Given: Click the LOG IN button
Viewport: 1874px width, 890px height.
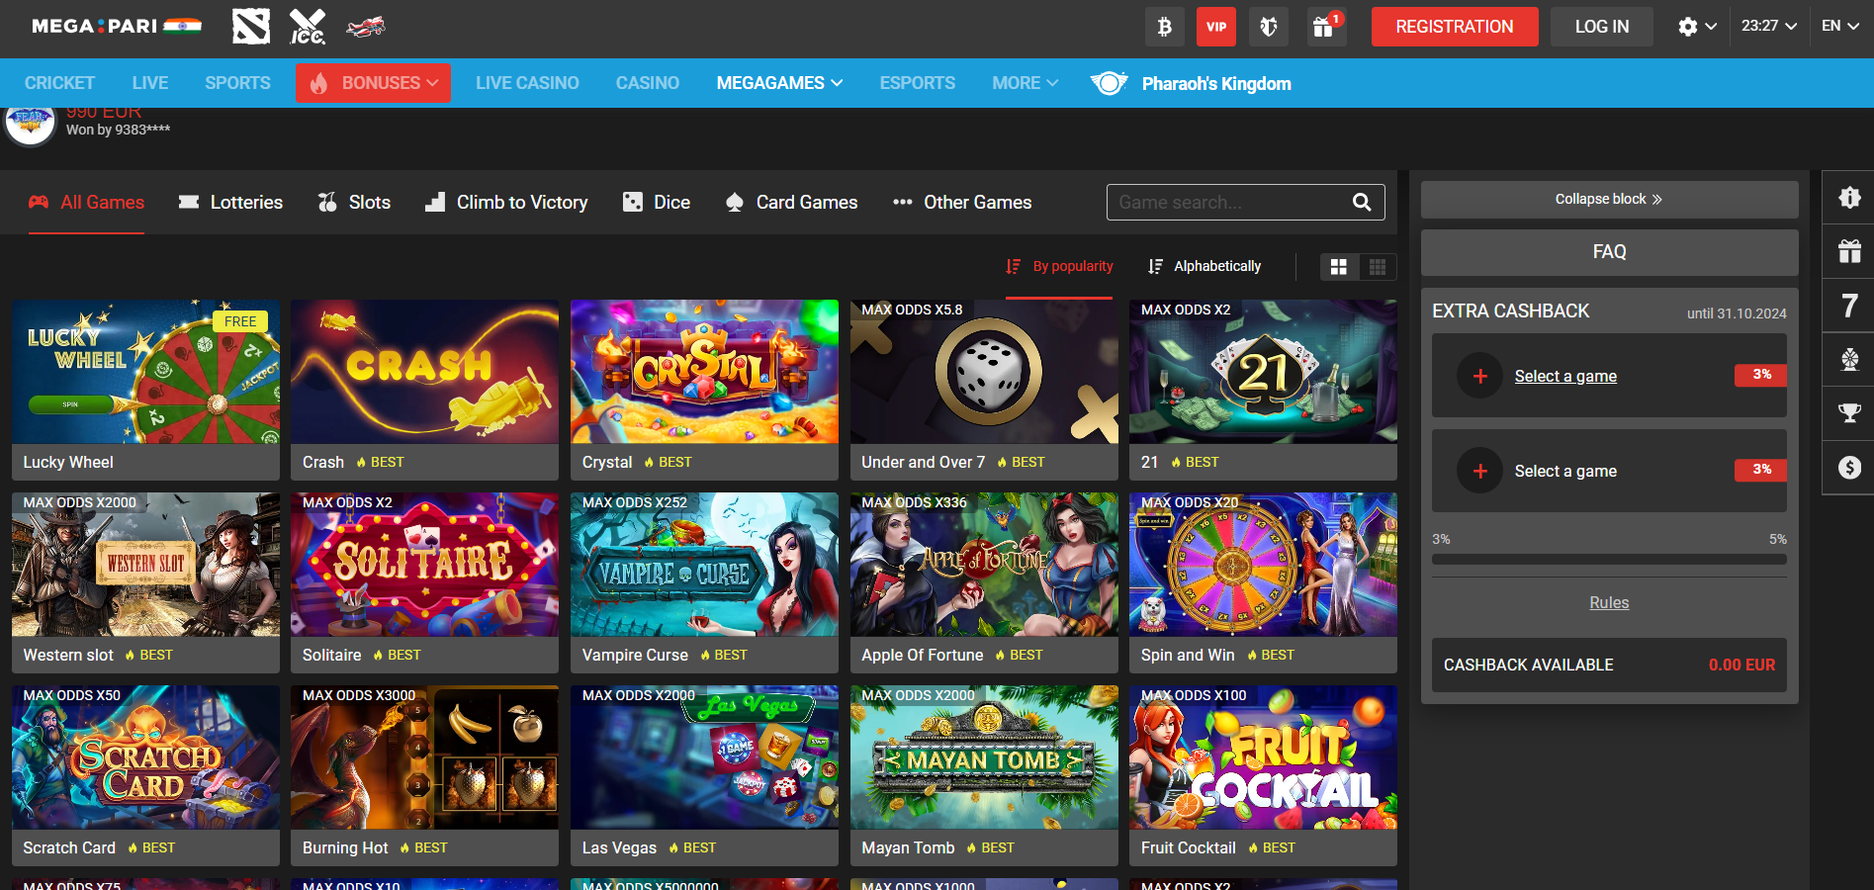Looking at the screenshot, I should 1602,27.
